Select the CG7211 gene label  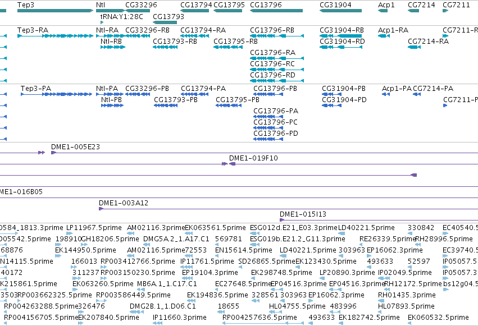456,5
